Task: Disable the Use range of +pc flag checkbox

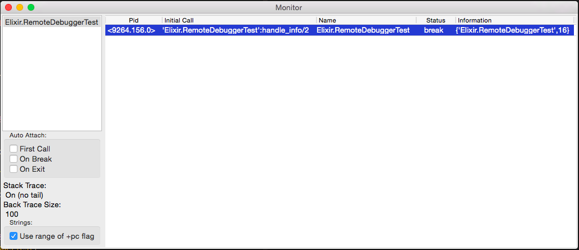Action: click(x=14, y=236)
